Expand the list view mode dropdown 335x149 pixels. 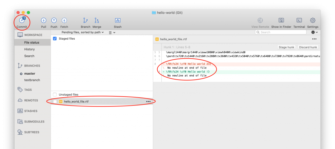click(112, 32)
